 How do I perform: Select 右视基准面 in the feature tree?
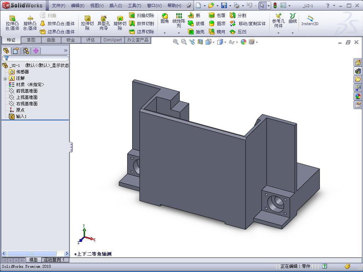23,104
